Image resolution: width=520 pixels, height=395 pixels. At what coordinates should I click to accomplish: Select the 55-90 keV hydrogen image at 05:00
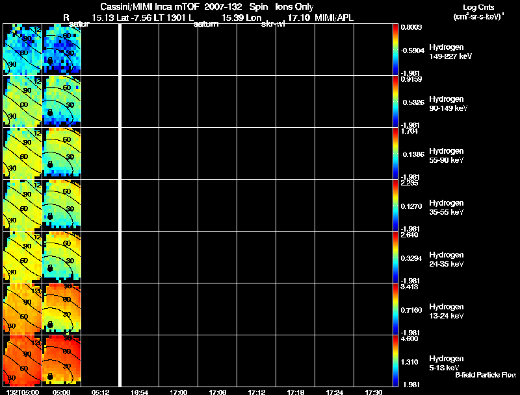[23, 154]
